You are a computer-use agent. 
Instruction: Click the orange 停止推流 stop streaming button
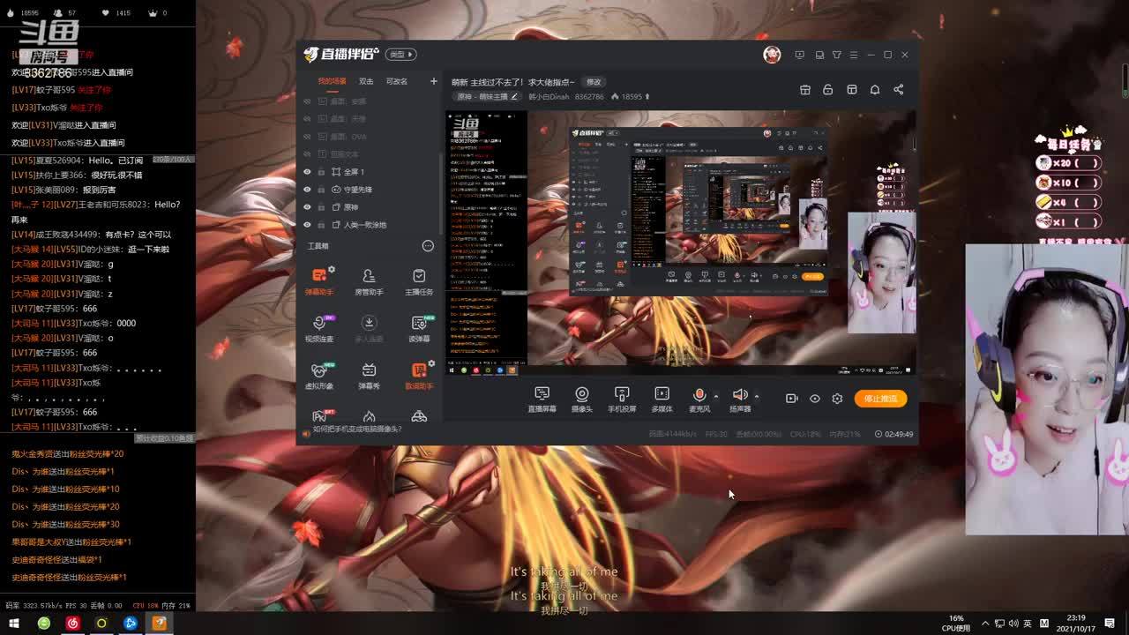click(x=879, y=399)
